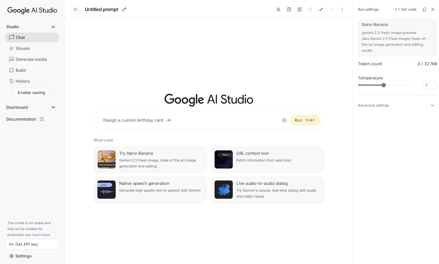Click the share prompt icon
This screenshot has height=264, width=439.
(310, 9)
